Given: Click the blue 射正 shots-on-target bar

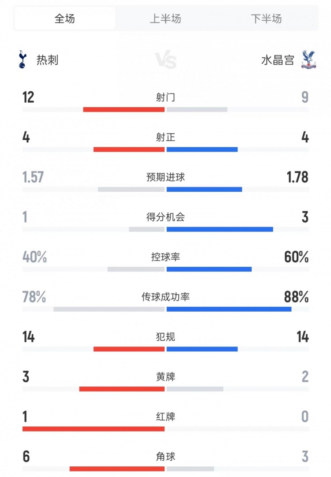Looking at the screenshot, I should [x=202, y=149].
